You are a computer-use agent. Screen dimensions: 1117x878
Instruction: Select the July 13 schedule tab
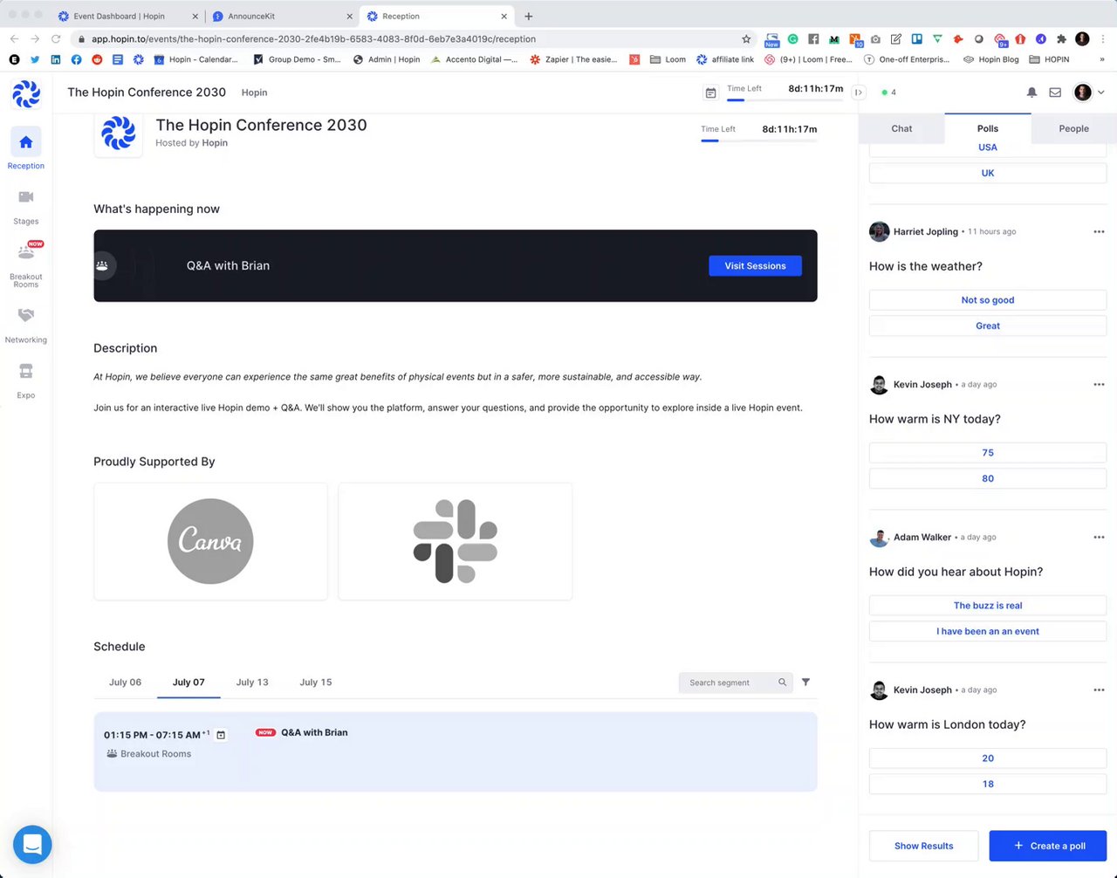252,683
